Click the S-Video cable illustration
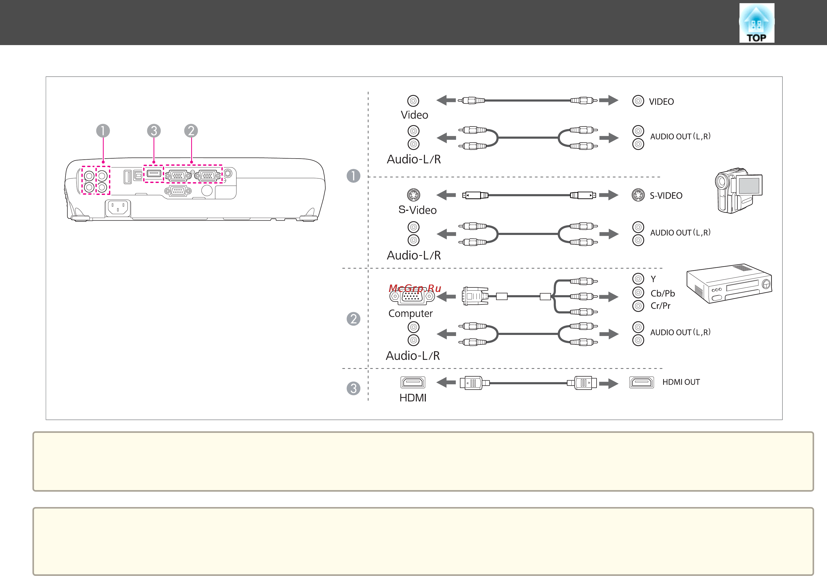 coord(529,195)
